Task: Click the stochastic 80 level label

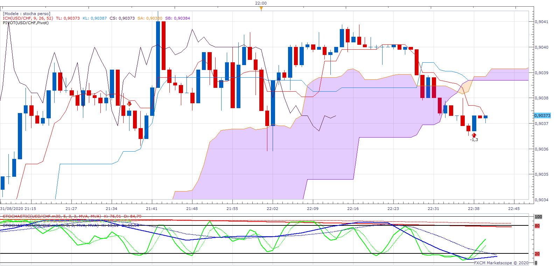Action: point(537,226)
